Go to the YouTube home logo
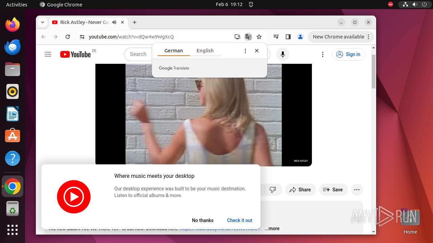433x243 pixels. click(x=75, y=54)
